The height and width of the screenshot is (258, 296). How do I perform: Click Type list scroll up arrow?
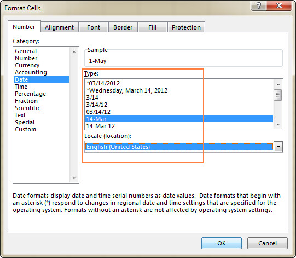[x=278, y=84]
